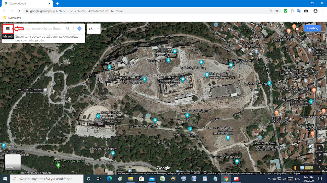Click the Ελλάδα link in footer
Viewport: 327px width, 183px height.
pyautogui.click(x=198, y=173)
